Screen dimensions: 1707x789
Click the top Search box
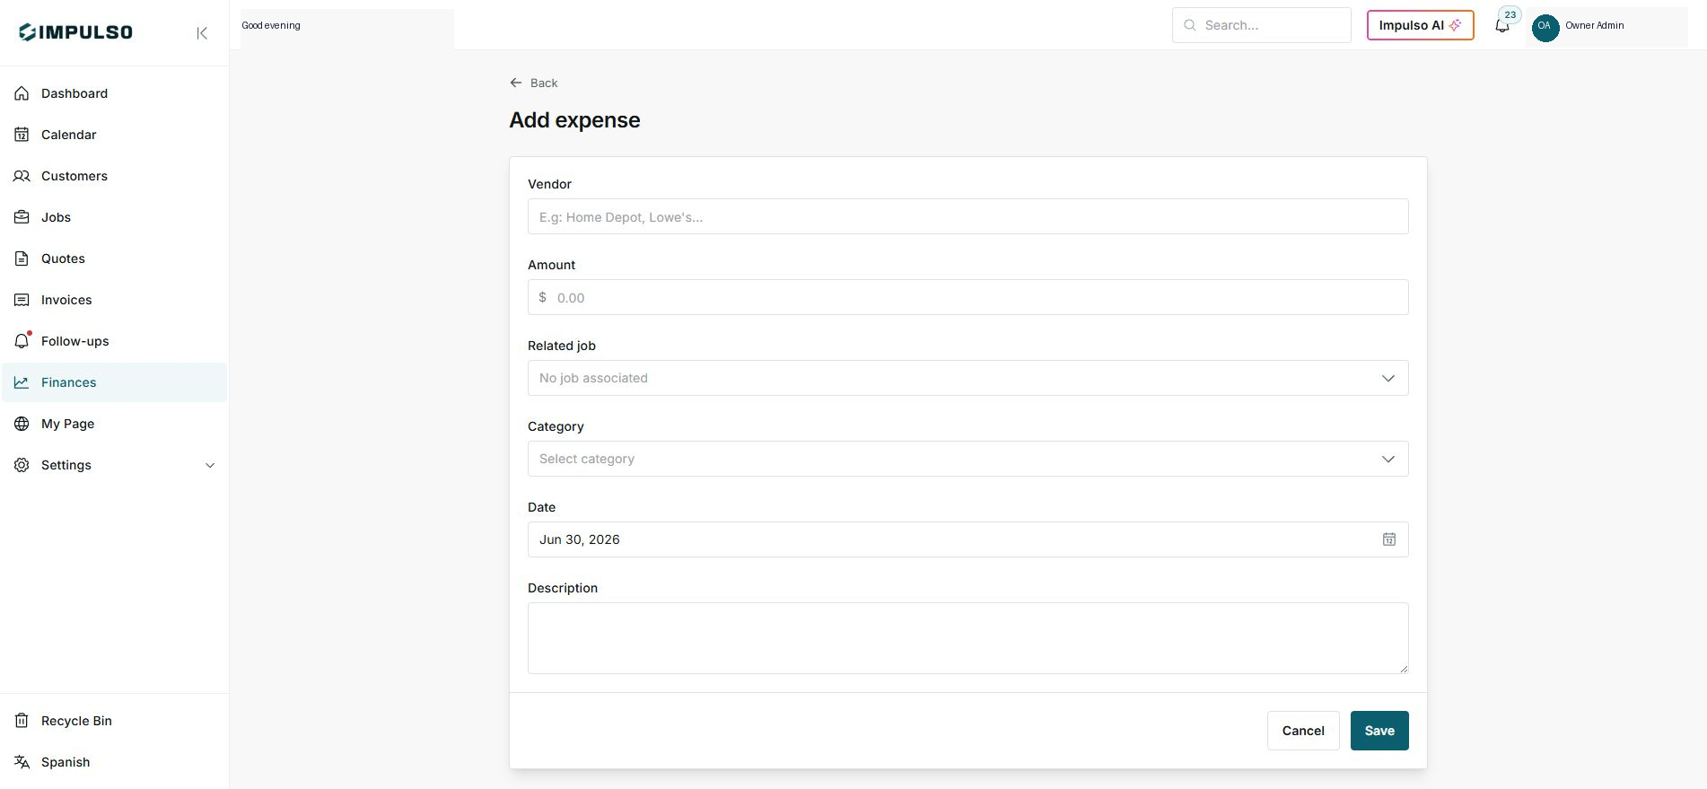[1261, 25]
